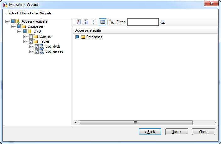Select the Access-metadata tree label
The height and width of the screenshot is (144, 221).
(x=34, y=21)
